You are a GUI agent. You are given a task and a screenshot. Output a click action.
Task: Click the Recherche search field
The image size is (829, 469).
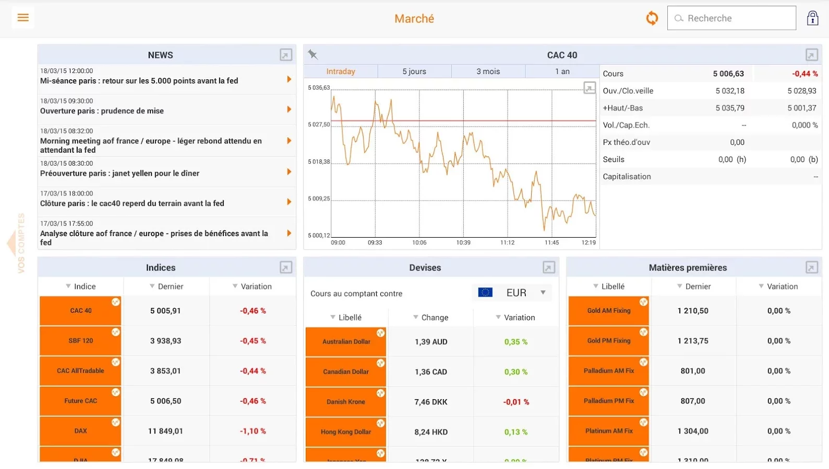tap(731, 18)
